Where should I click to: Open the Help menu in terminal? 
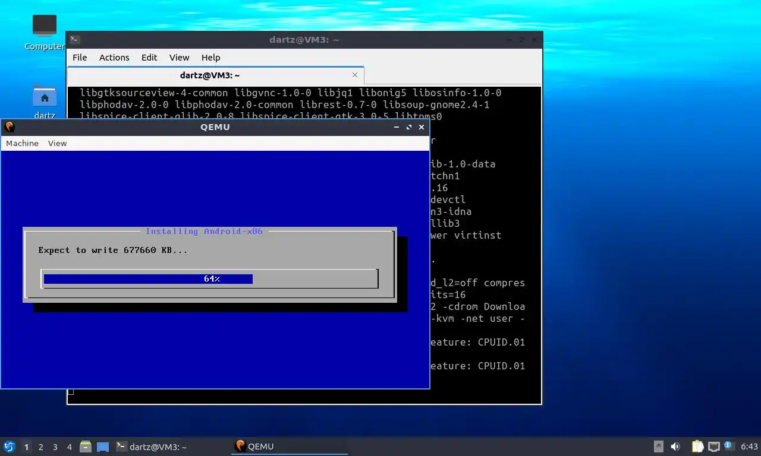point(210,58)
